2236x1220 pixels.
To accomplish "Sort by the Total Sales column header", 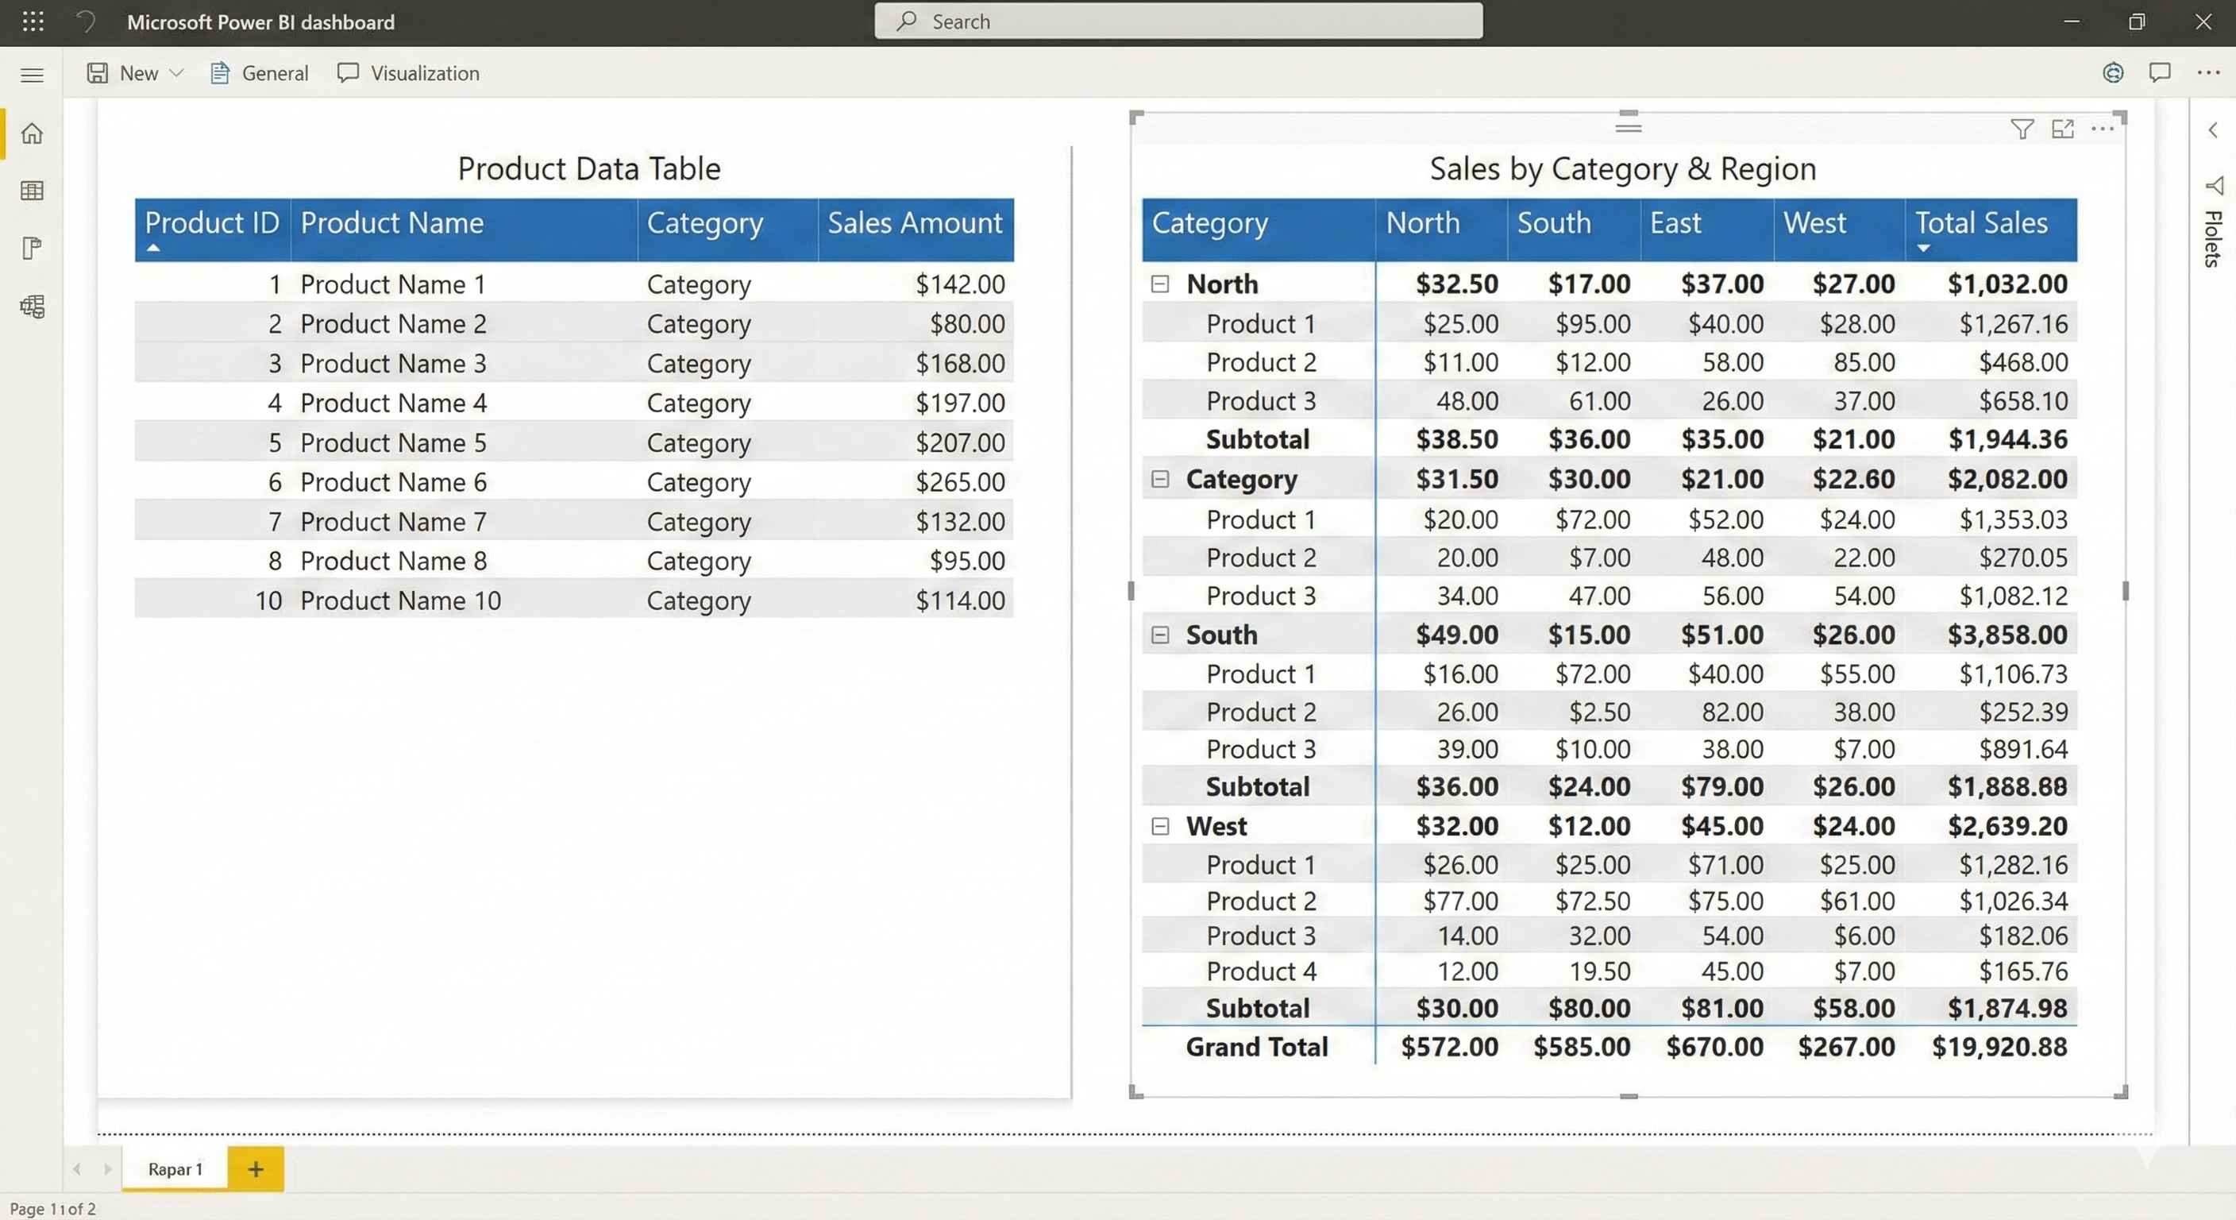I will tap(1981, 223).
